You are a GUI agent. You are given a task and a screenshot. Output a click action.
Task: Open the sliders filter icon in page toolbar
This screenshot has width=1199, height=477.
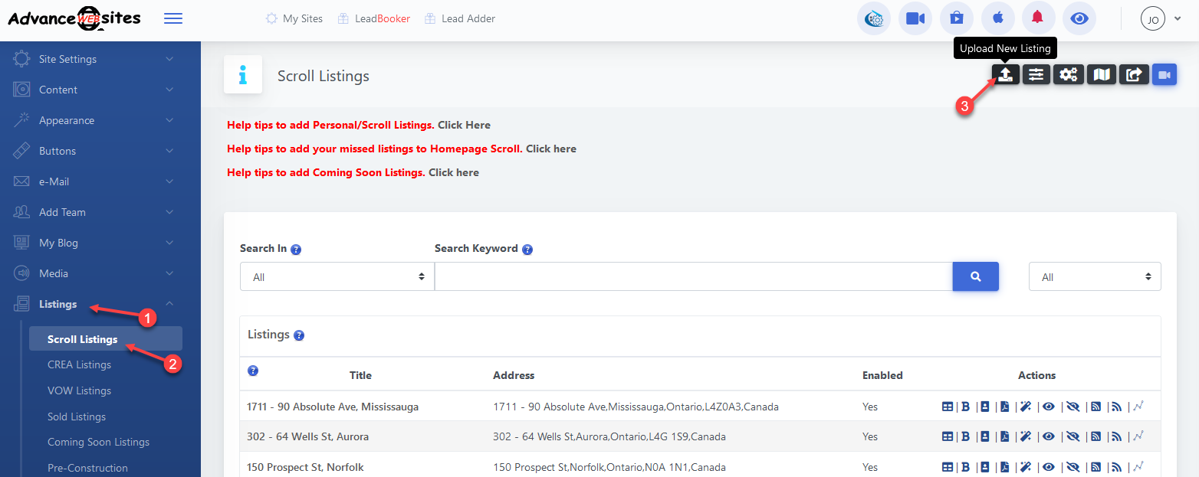[x=1036, y=74]
